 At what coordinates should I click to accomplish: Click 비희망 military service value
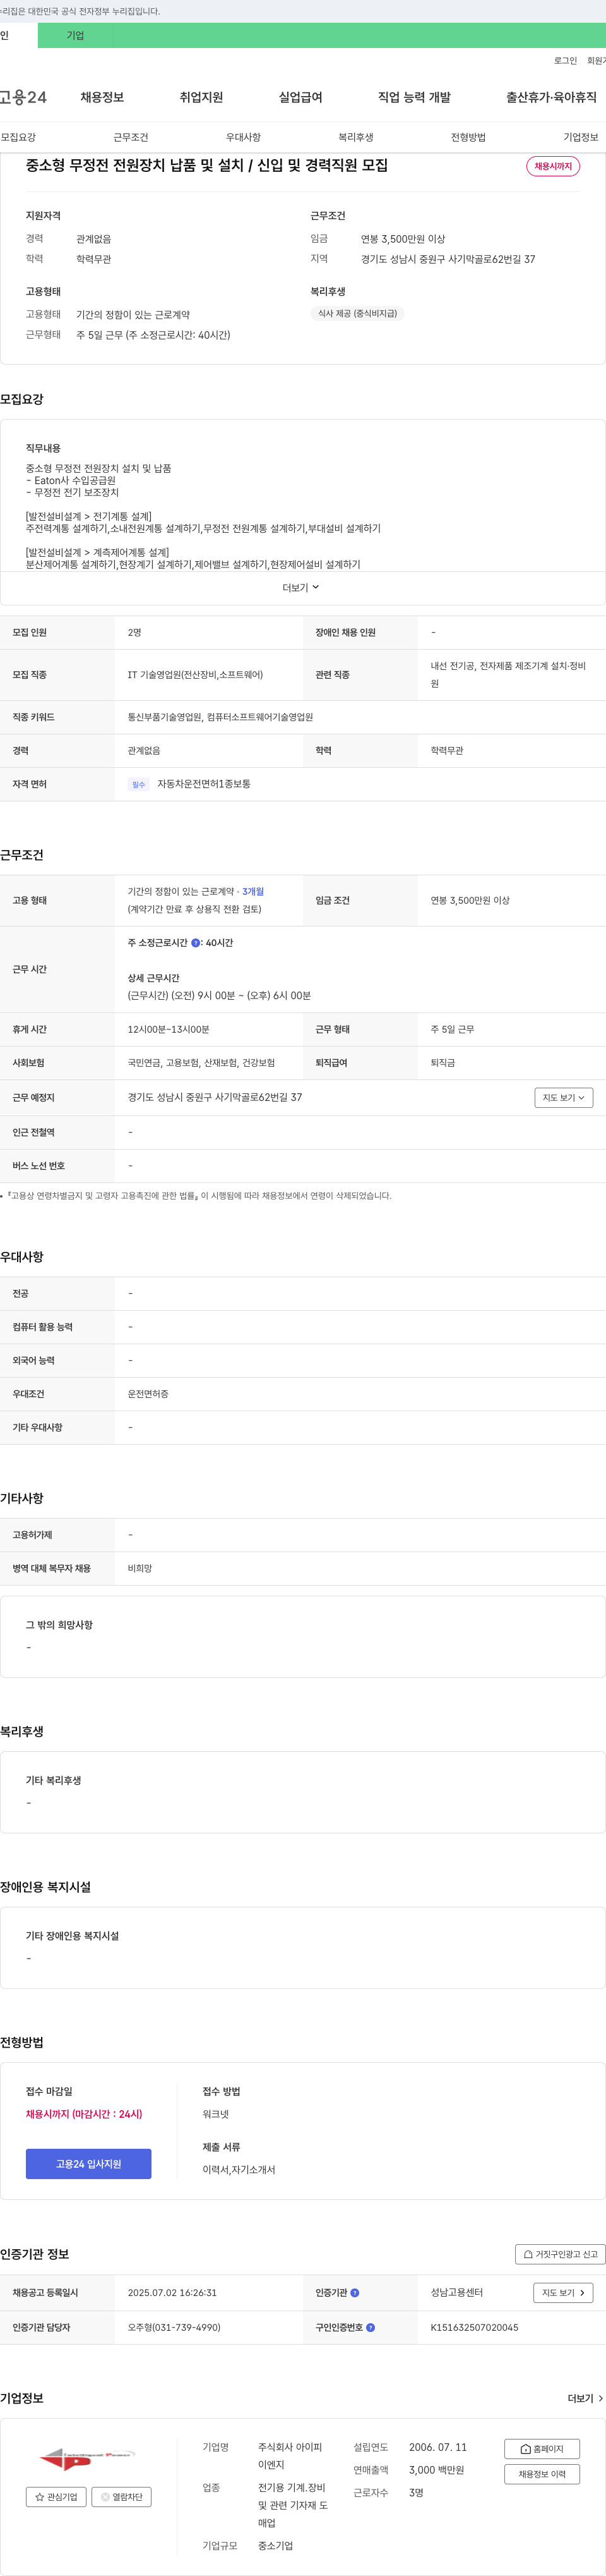click(x=140, y=1568)
